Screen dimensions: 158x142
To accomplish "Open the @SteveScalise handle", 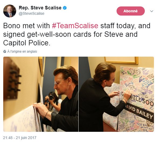I will coord(31,13).
